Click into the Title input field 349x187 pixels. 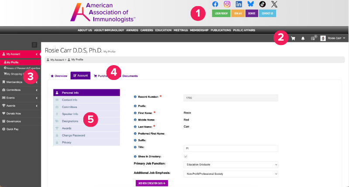[231, 148]
